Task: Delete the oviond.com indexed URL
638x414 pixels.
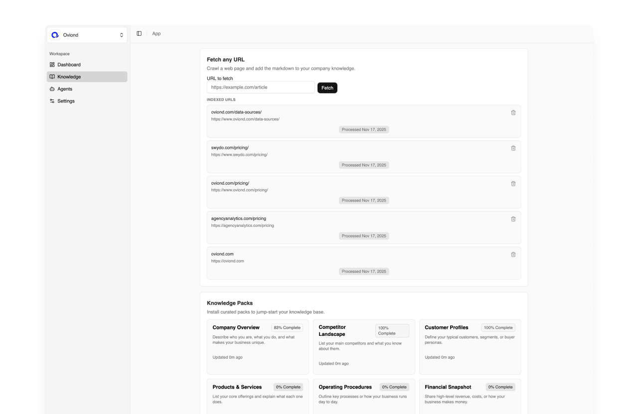Action: (x=513, y=254)
